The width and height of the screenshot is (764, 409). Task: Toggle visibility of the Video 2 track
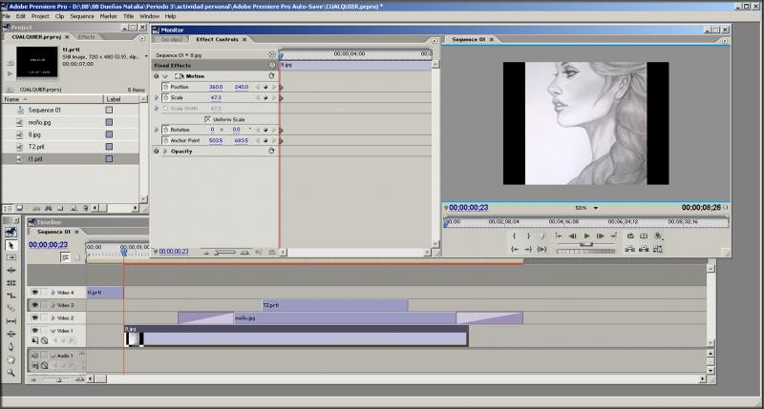tap(35, 317)
